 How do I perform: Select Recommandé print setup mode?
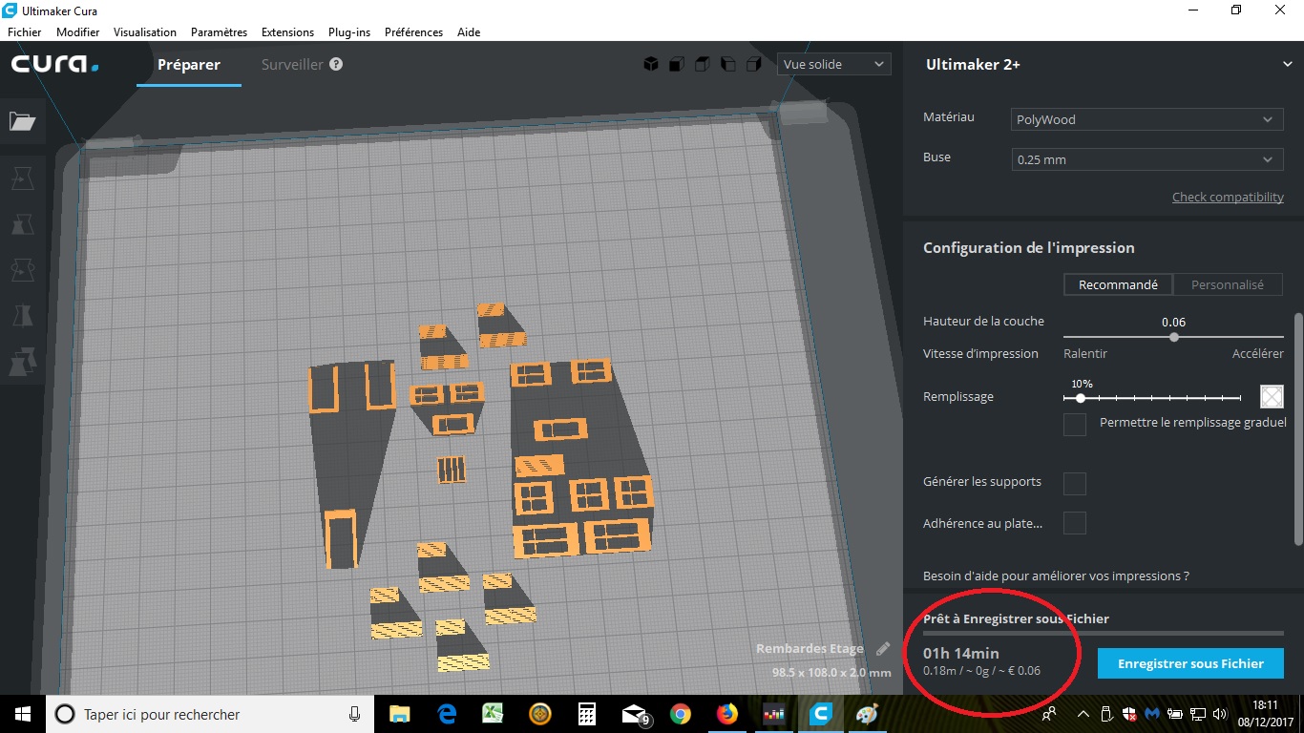1118,284
